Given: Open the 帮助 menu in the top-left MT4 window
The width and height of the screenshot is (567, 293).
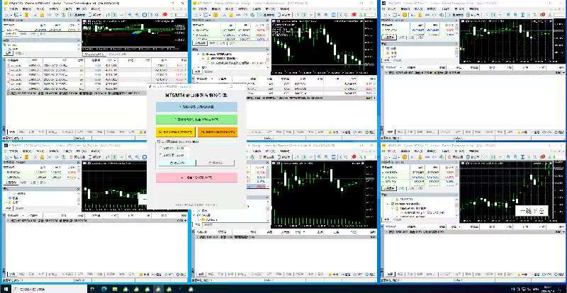Looking at the screenshot, I should 96,8.
